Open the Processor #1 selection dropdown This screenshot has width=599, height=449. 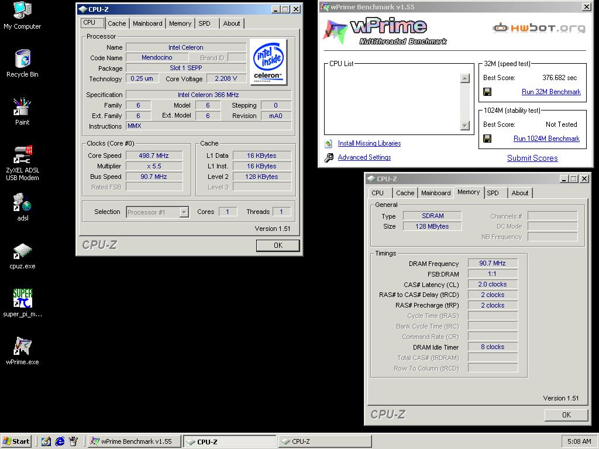click(184, 212)
